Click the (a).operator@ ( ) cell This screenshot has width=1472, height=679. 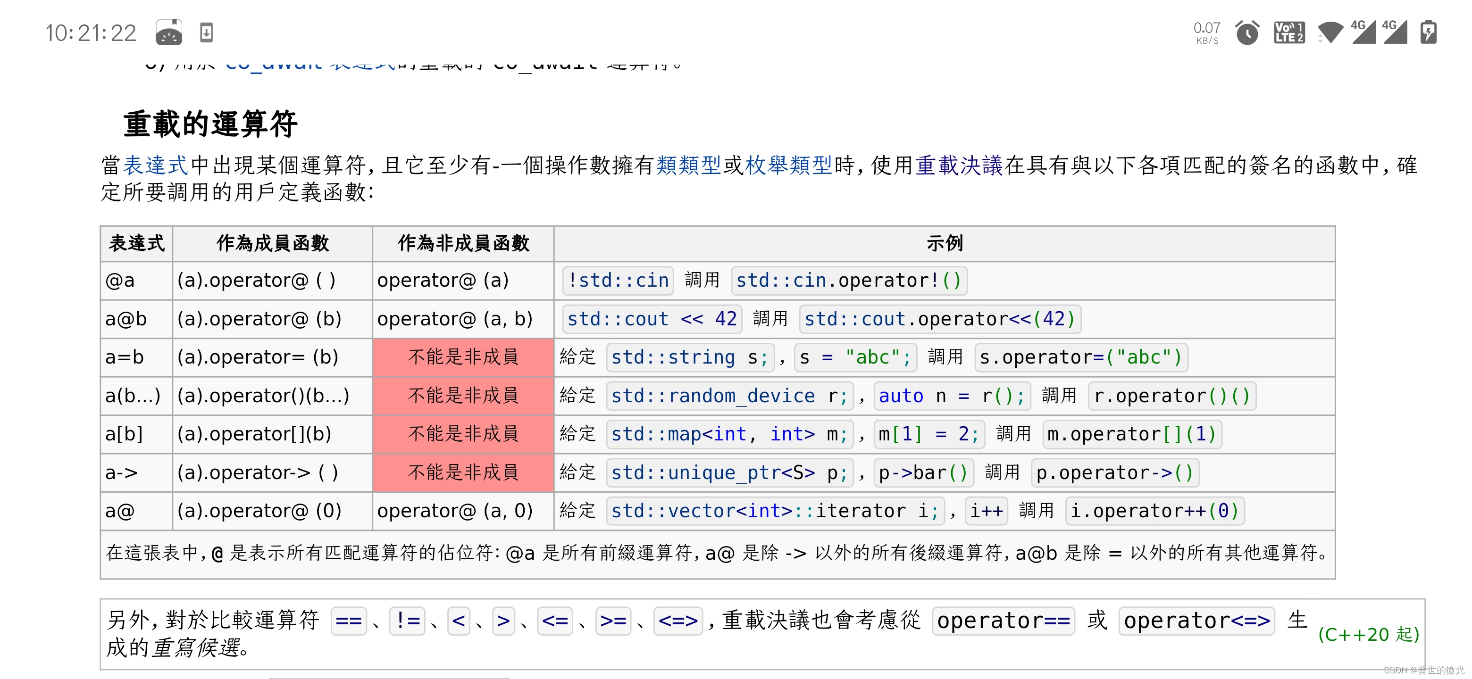273,281
